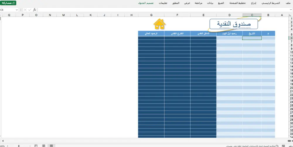293x147 pixels.
Task: Click the yellow home icon
Action: (x=160, y=24)
